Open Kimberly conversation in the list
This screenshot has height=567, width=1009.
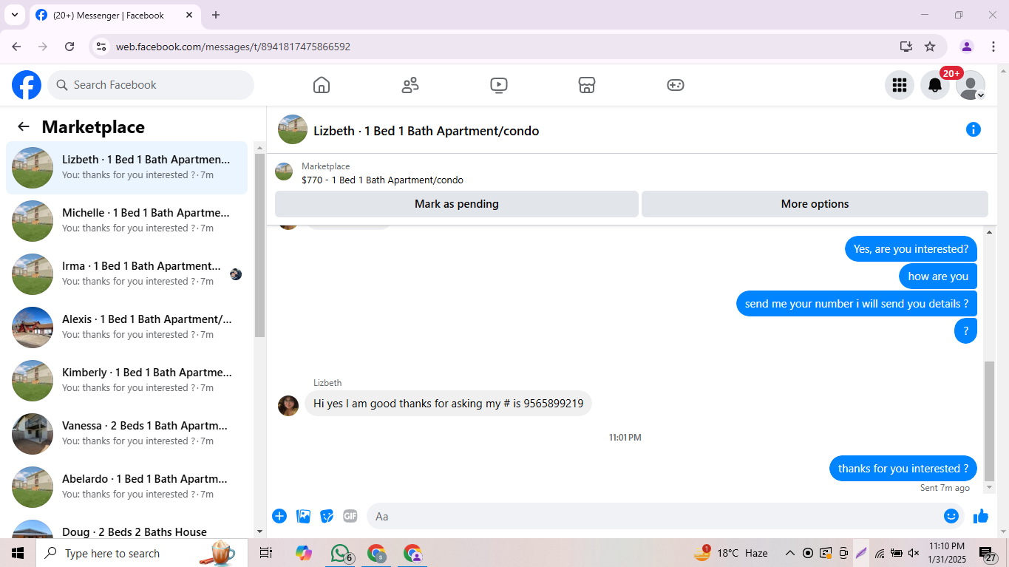tap(126, 381)
